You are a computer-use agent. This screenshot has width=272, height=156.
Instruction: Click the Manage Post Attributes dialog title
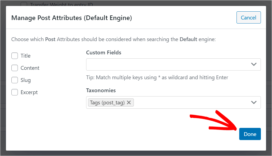(72, 18)
